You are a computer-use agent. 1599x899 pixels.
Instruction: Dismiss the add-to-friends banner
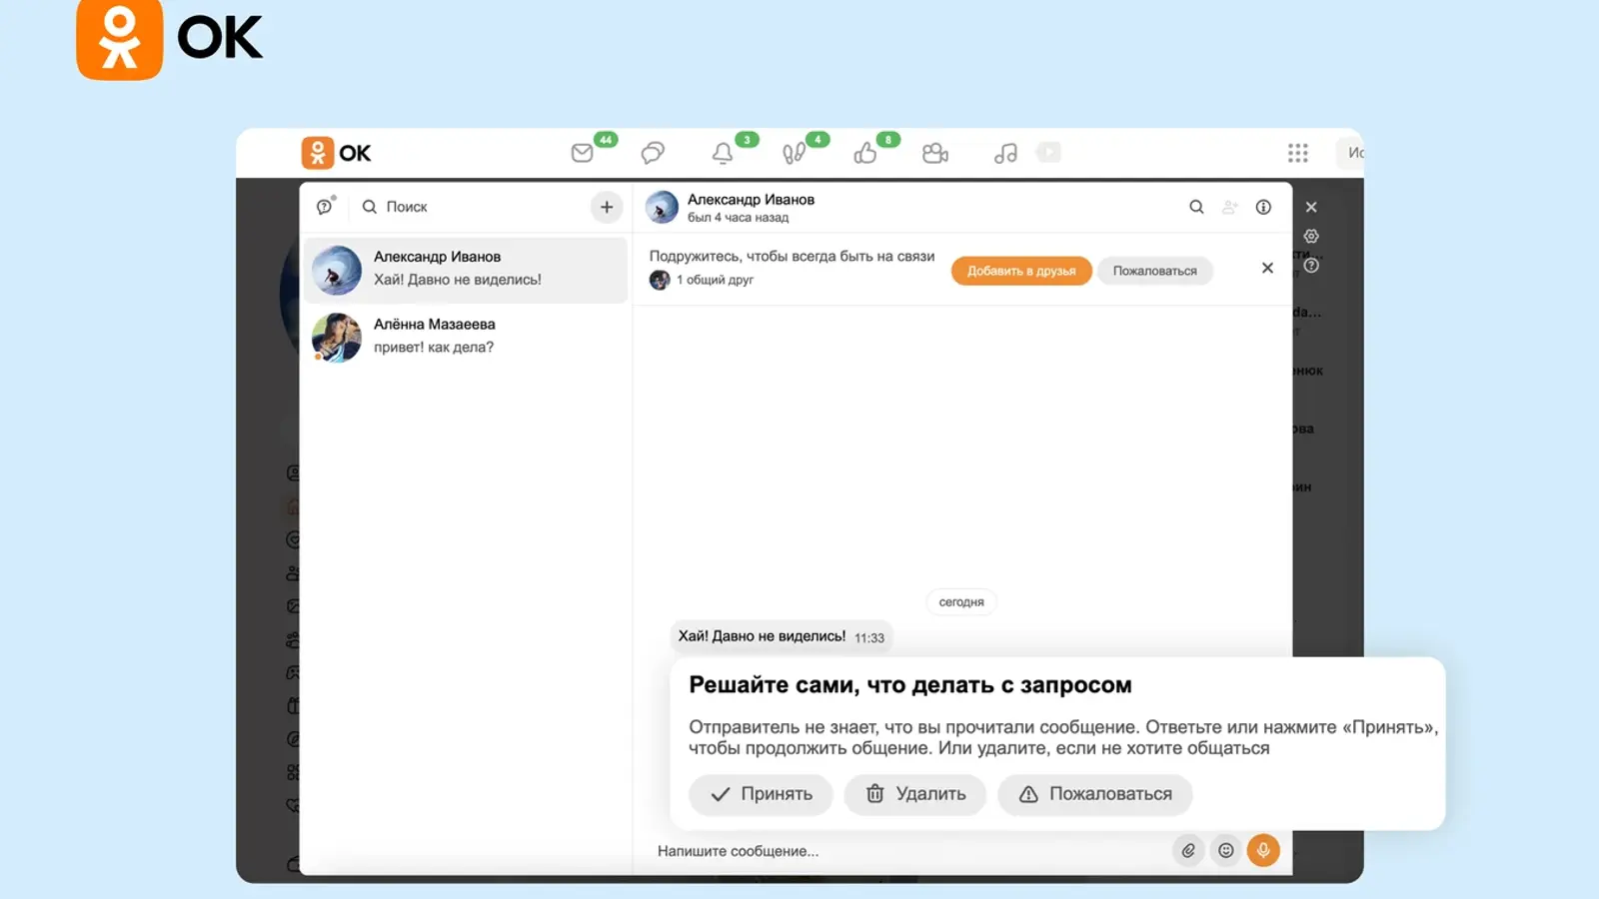pyautogui.click(x=1267, y=268)
